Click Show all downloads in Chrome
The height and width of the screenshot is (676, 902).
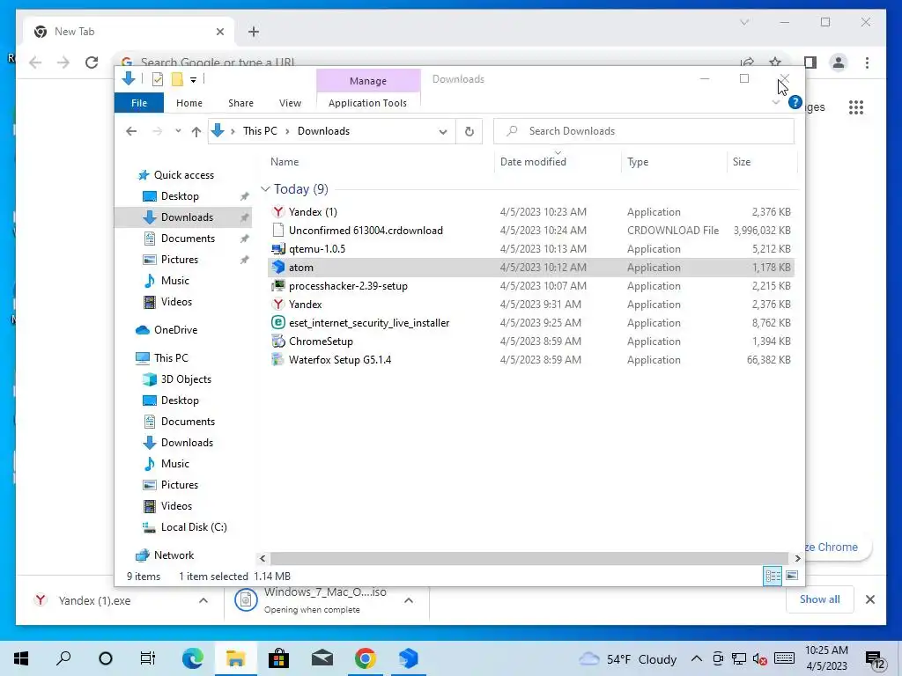pyautogui.click(x=820, y=599)
